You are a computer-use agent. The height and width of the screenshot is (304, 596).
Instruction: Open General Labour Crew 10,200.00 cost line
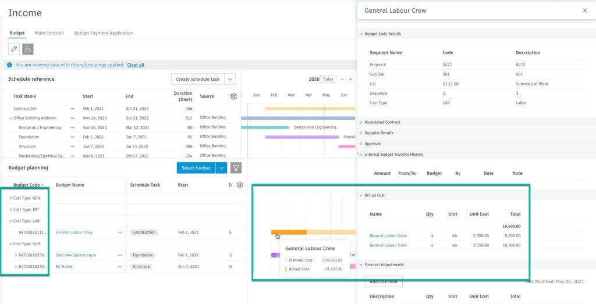pyautogui.click(x=388, y=245)
